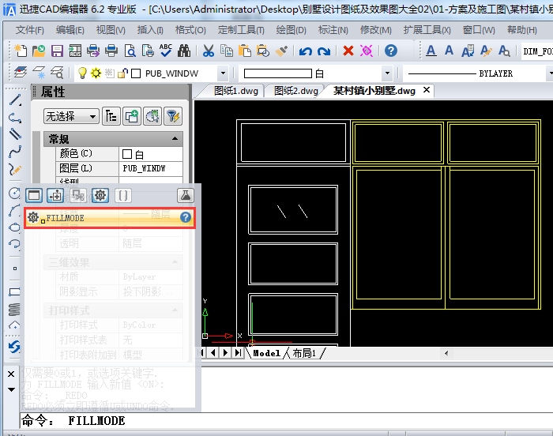The image size is (553, 436).
Task: Open the color dropdown showing 白
Action: tap(387, 73)
